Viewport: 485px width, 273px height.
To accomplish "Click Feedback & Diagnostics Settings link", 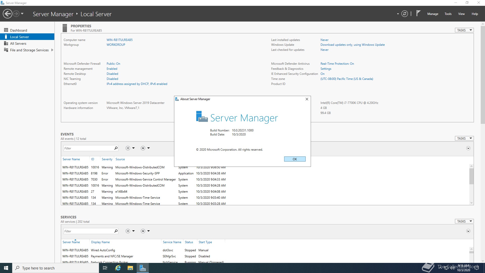I will (x=326, y=69).
